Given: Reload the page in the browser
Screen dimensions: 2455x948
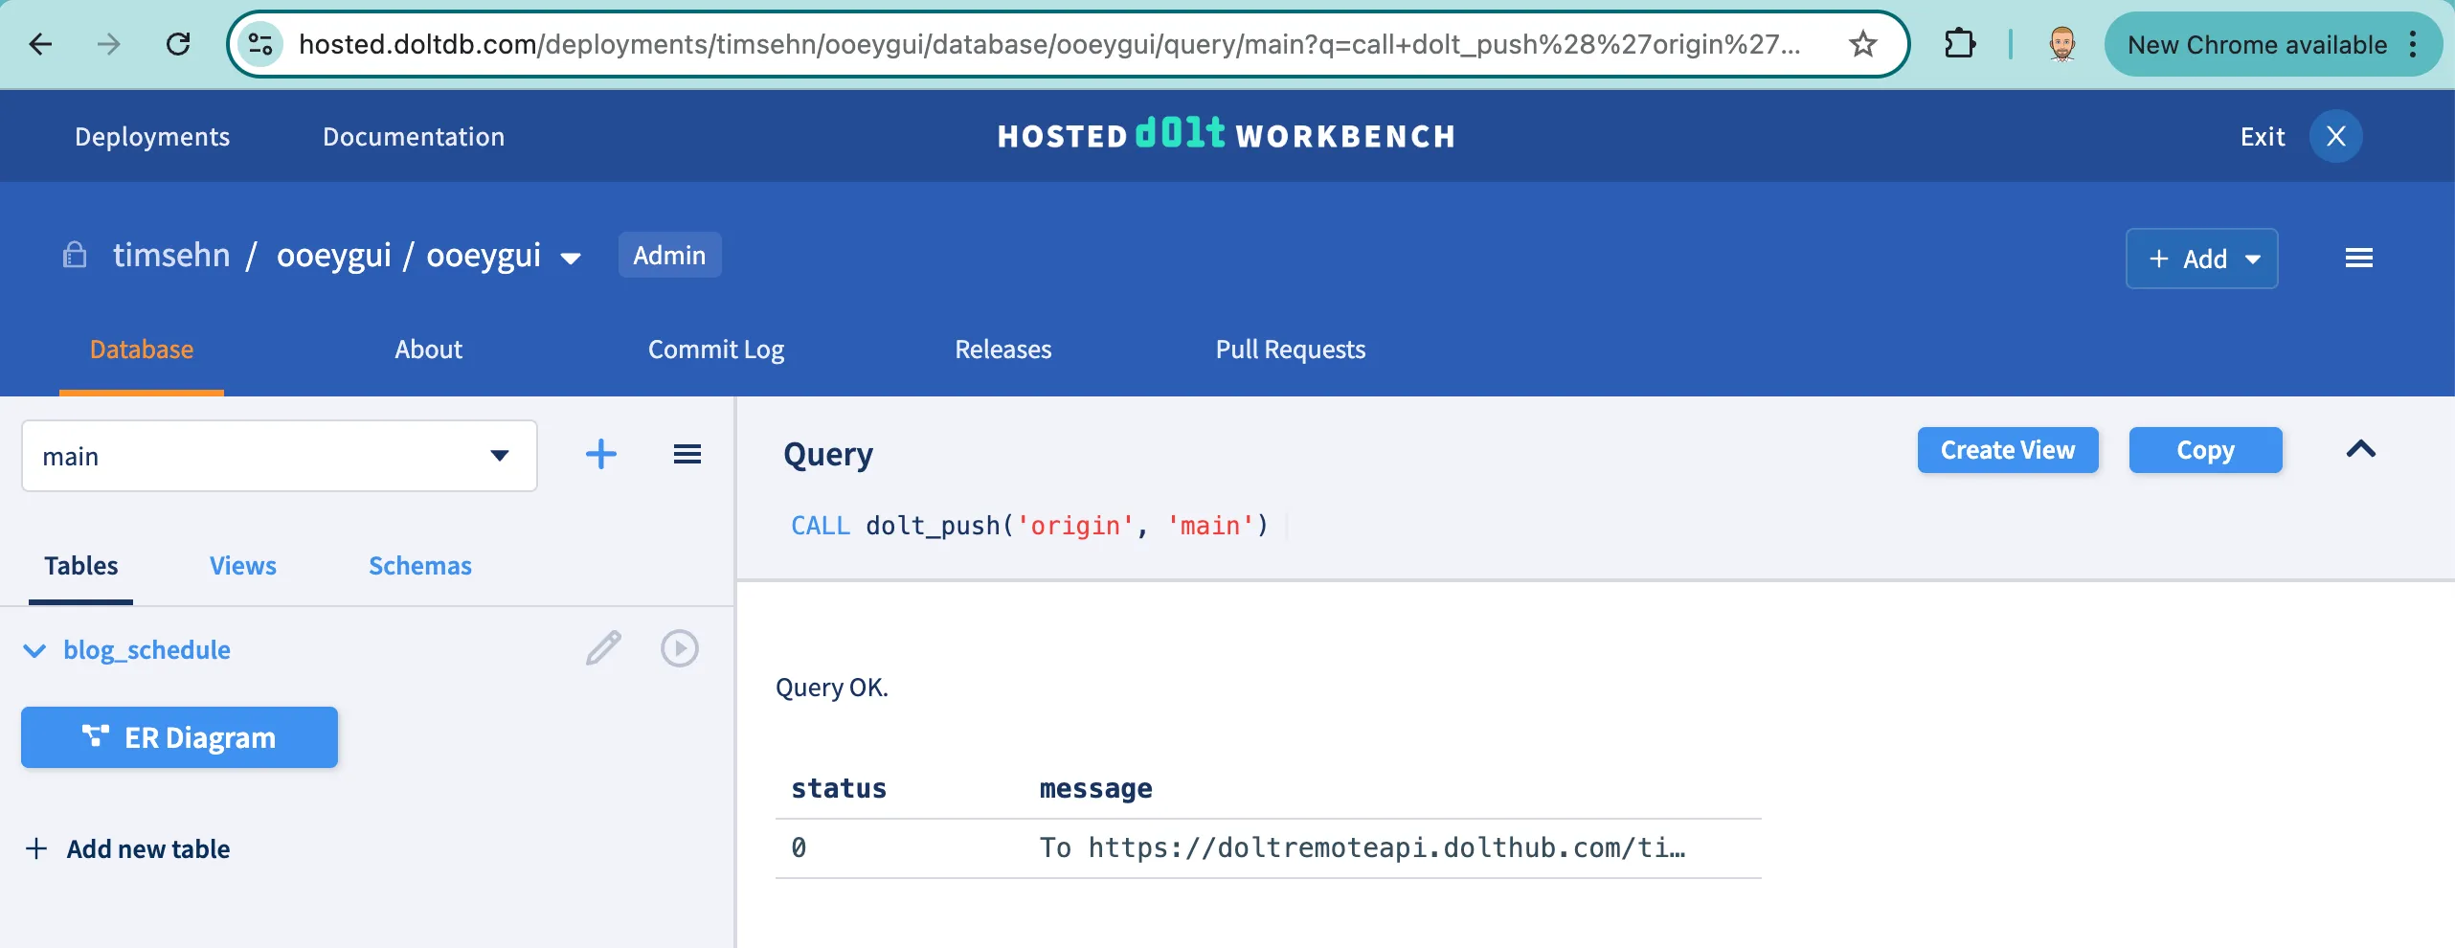Looking at the screenshot, I should [x=178, y=44].
